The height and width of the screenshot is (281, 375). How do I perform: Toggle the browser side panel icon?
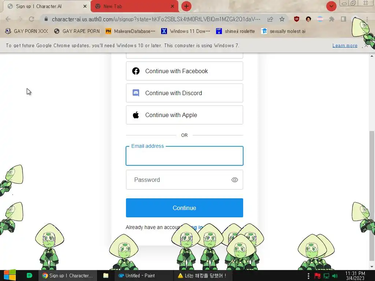pos(344,19)
